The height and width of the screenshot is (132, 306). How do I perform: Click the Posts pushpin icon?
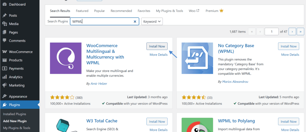coord(5,15)
